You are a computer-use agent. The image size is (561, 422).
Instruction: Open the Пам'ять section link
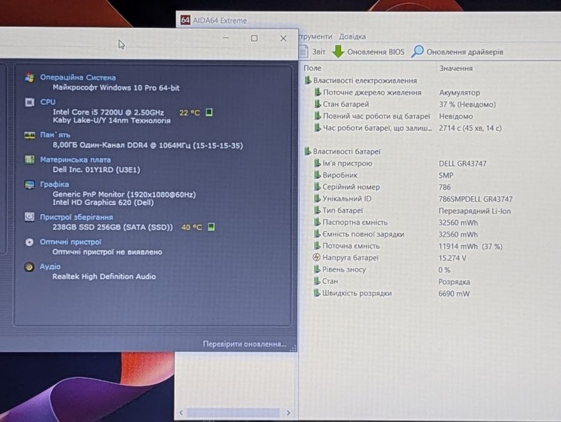(55, 135)
